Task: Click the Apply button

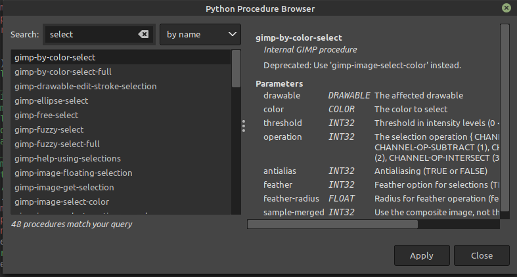Action: coord(421,255)
